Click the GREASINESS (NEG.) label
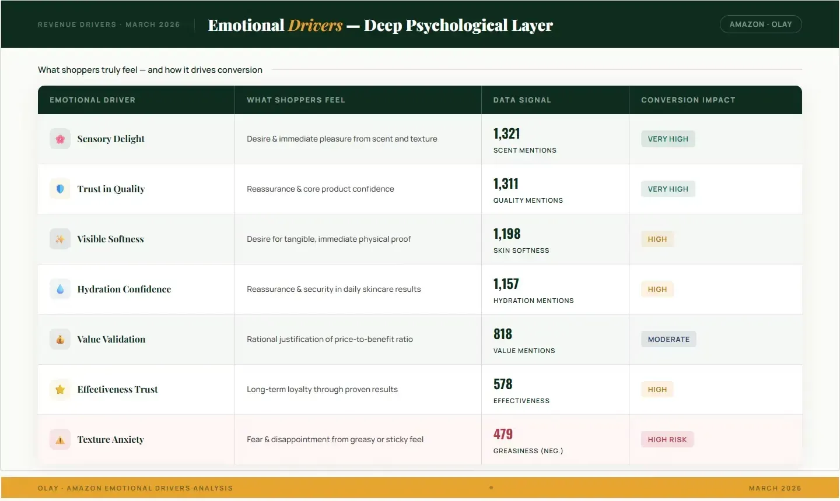The height and width of the screenshot is (501, 840). pyautogui.click(x=528, y=451)
